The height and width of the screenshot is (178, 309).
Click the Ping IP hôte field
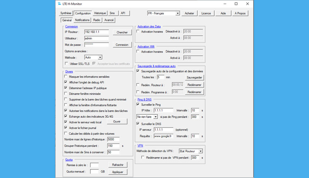(163, 110)
